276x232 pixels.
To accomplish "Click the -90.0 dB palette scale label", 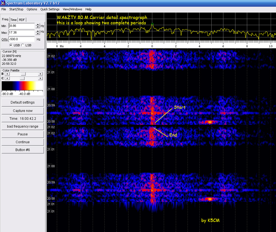I will [x=7, y=94].
